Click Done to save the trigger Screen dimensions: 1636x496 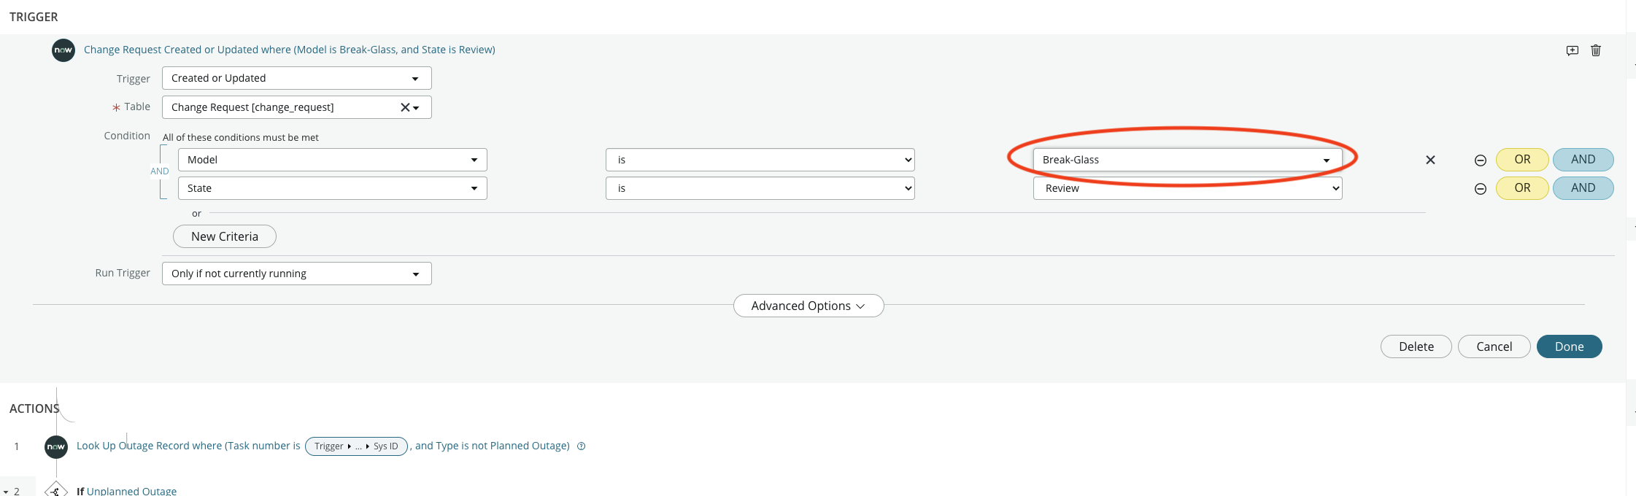[1569, 346]
